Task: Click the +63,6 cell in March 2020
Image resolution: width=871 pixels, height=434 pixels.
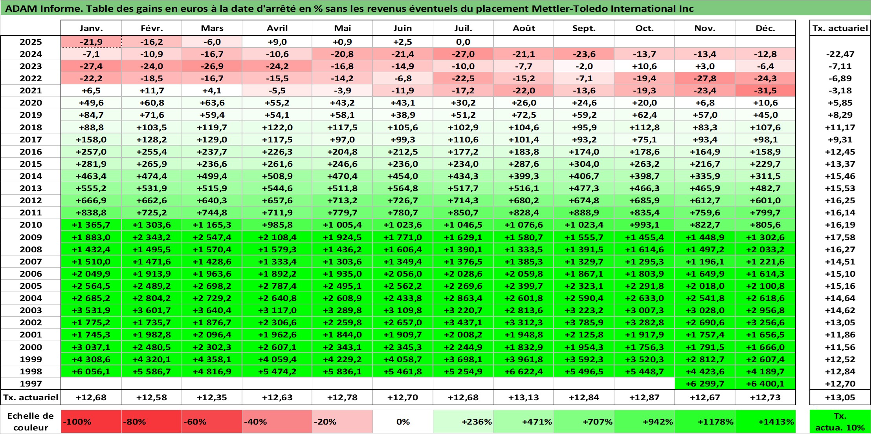Action: (x=212, y=103)
